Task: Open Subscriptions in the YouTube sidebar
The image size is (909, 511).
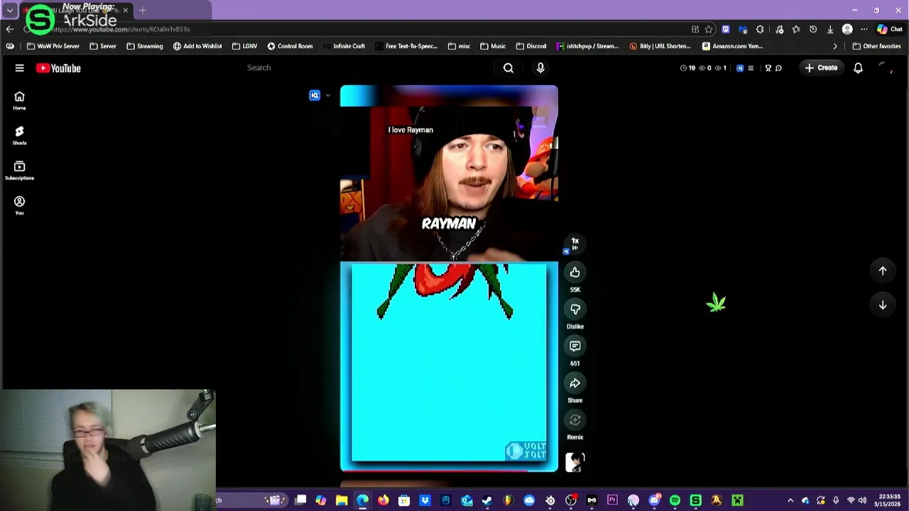Action: coord(19,170)
